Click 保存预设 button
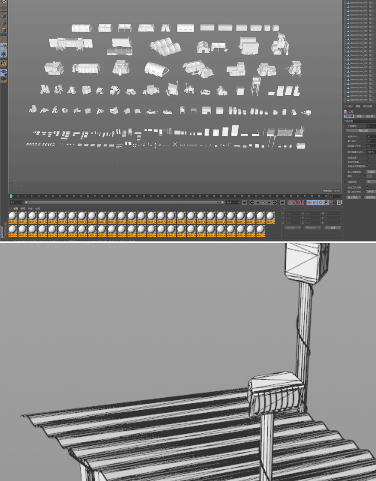This screenshot has height=481, width=376. click(370, 197)
